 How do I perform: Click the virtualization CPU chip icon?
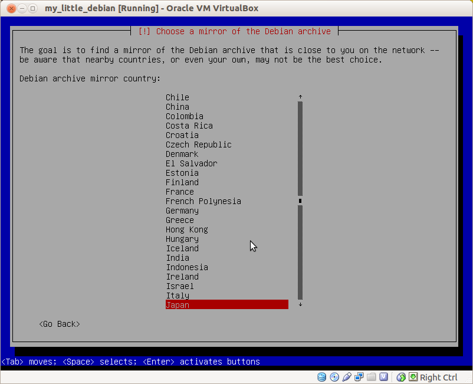(384, 377)
